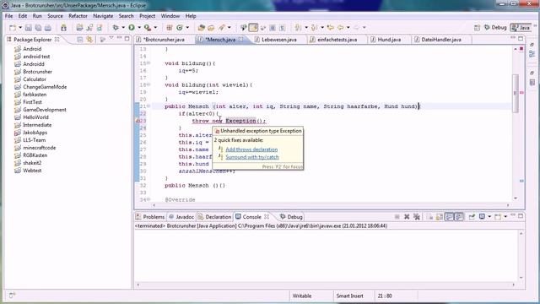
Task: Switch to DateiHandler.java editor tab
Action: click(440, 40)
